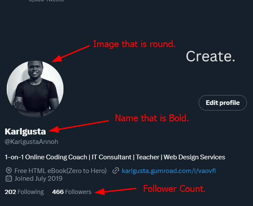The width and height of the screenshot is (253, 206).
Task: Click the calendar icon beside Joined date
Action: click(x=9, y=179)
